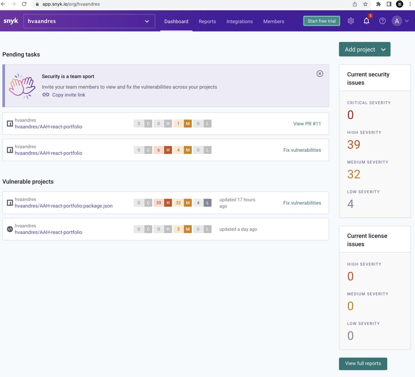Click the 4 M medium badge in Pending tasks
The height and width of the screenshot is (377, 415).
pos(183,150)
